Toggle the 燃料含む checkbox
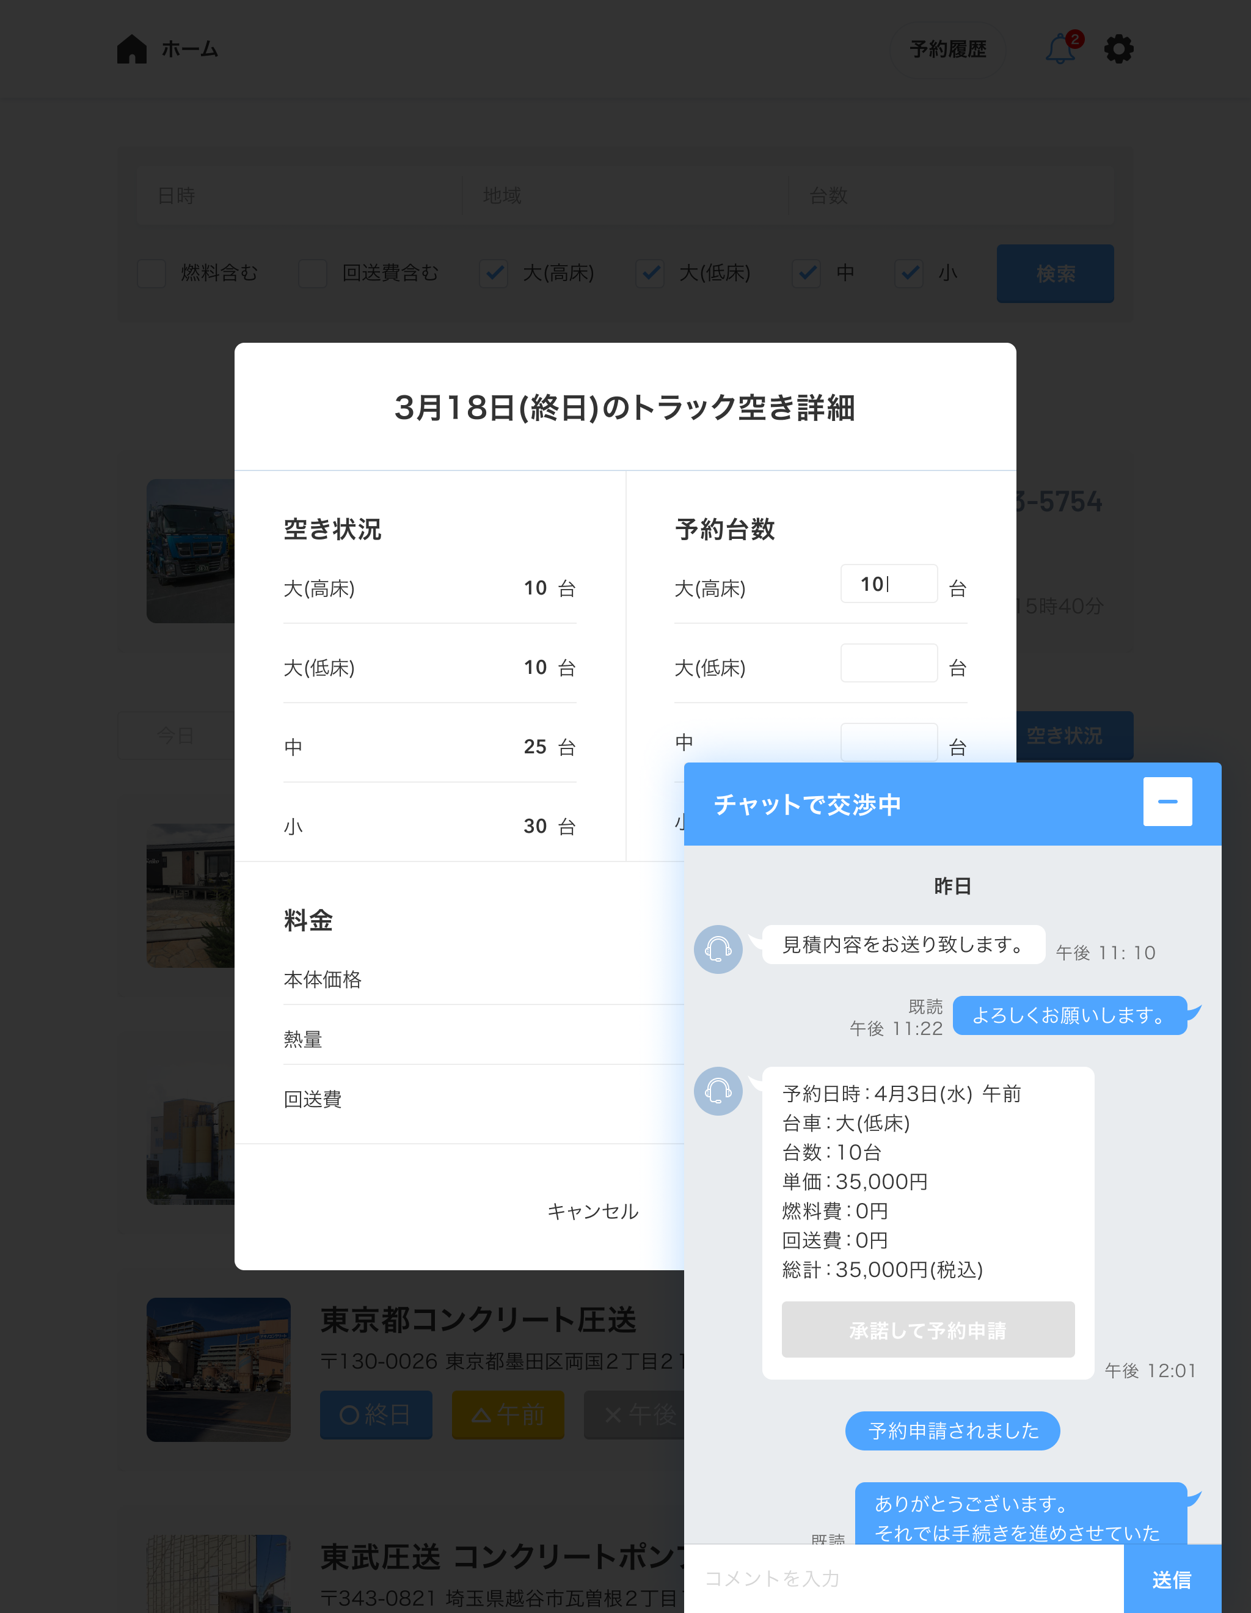This screenshot has height=1613, width=1251. coord(151,273)
